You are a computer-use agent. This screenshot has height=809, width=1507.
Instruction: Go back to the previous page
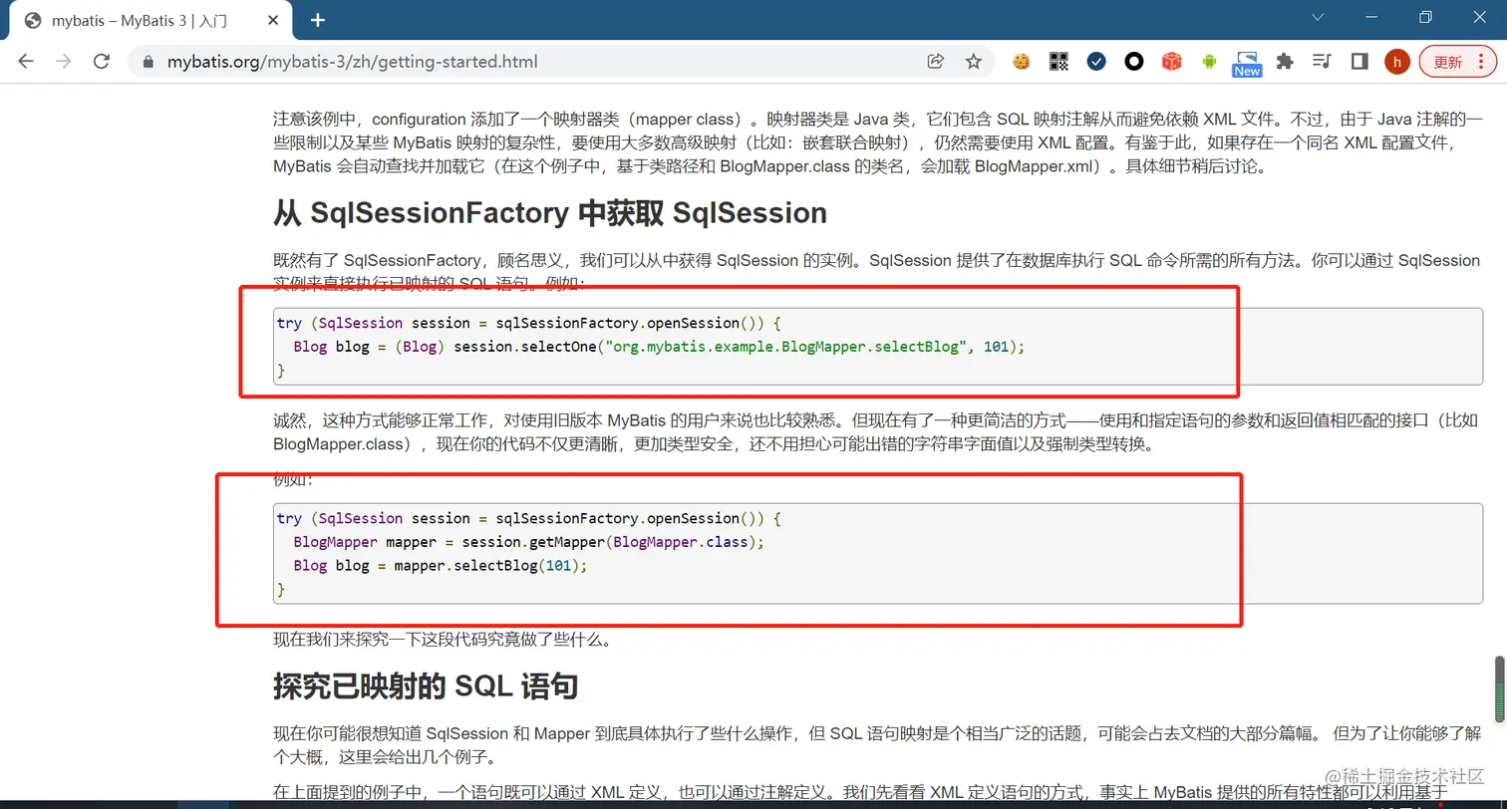26,62
